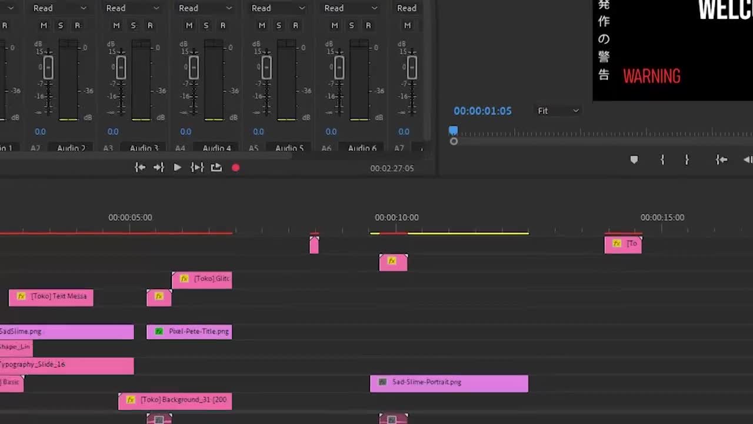Open the Fit zoom level dropdown
Image resolution: width=753 pixels, height=424 pixels.
point(558,111)
